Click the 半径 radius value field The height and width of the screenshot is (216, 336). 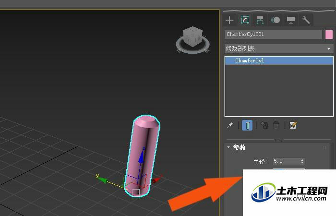click(x=286, y=161)
